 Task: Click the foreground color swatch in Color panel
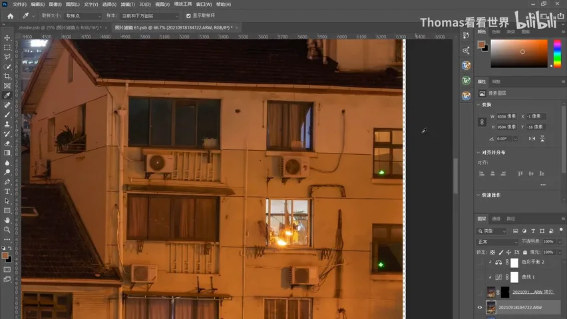481,45
